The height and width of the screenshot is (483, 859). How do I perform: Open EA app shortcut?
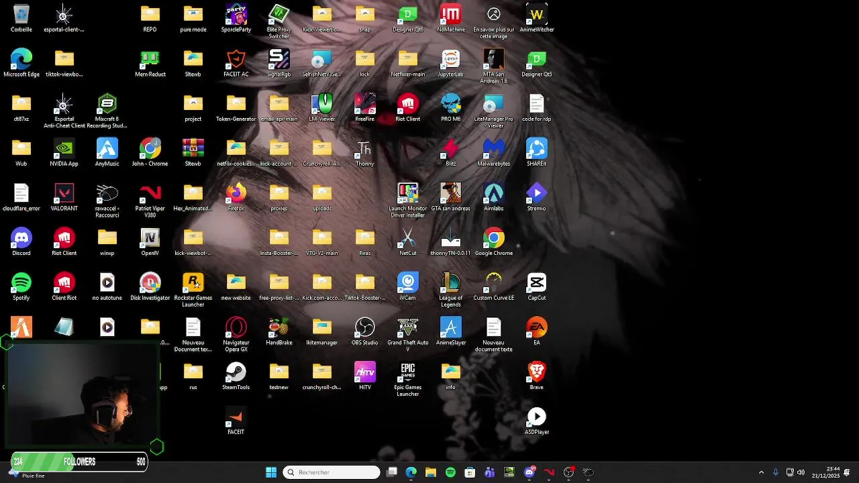(x=537, y=331)
